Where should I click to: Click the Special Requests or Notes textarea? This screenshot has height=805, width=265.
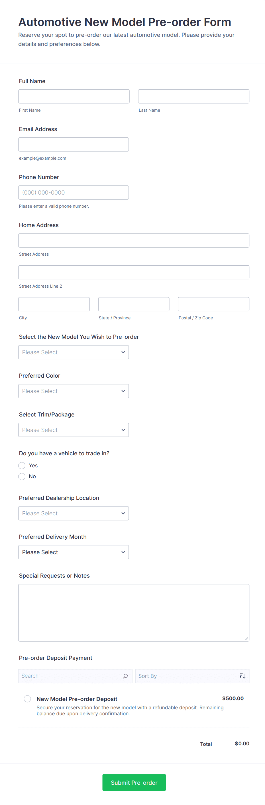point(134,612)
